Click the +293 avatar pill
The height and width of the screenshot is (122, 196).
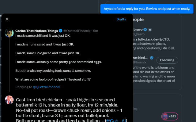pyautogui.click(x=170, y=116)
